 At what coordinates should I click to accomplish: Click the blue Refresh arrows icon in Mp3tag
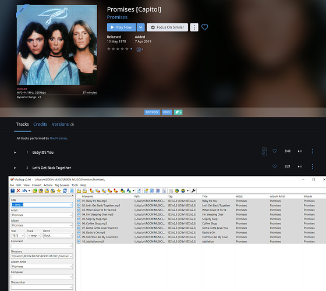pyautogui.click(x=65, y=191)
